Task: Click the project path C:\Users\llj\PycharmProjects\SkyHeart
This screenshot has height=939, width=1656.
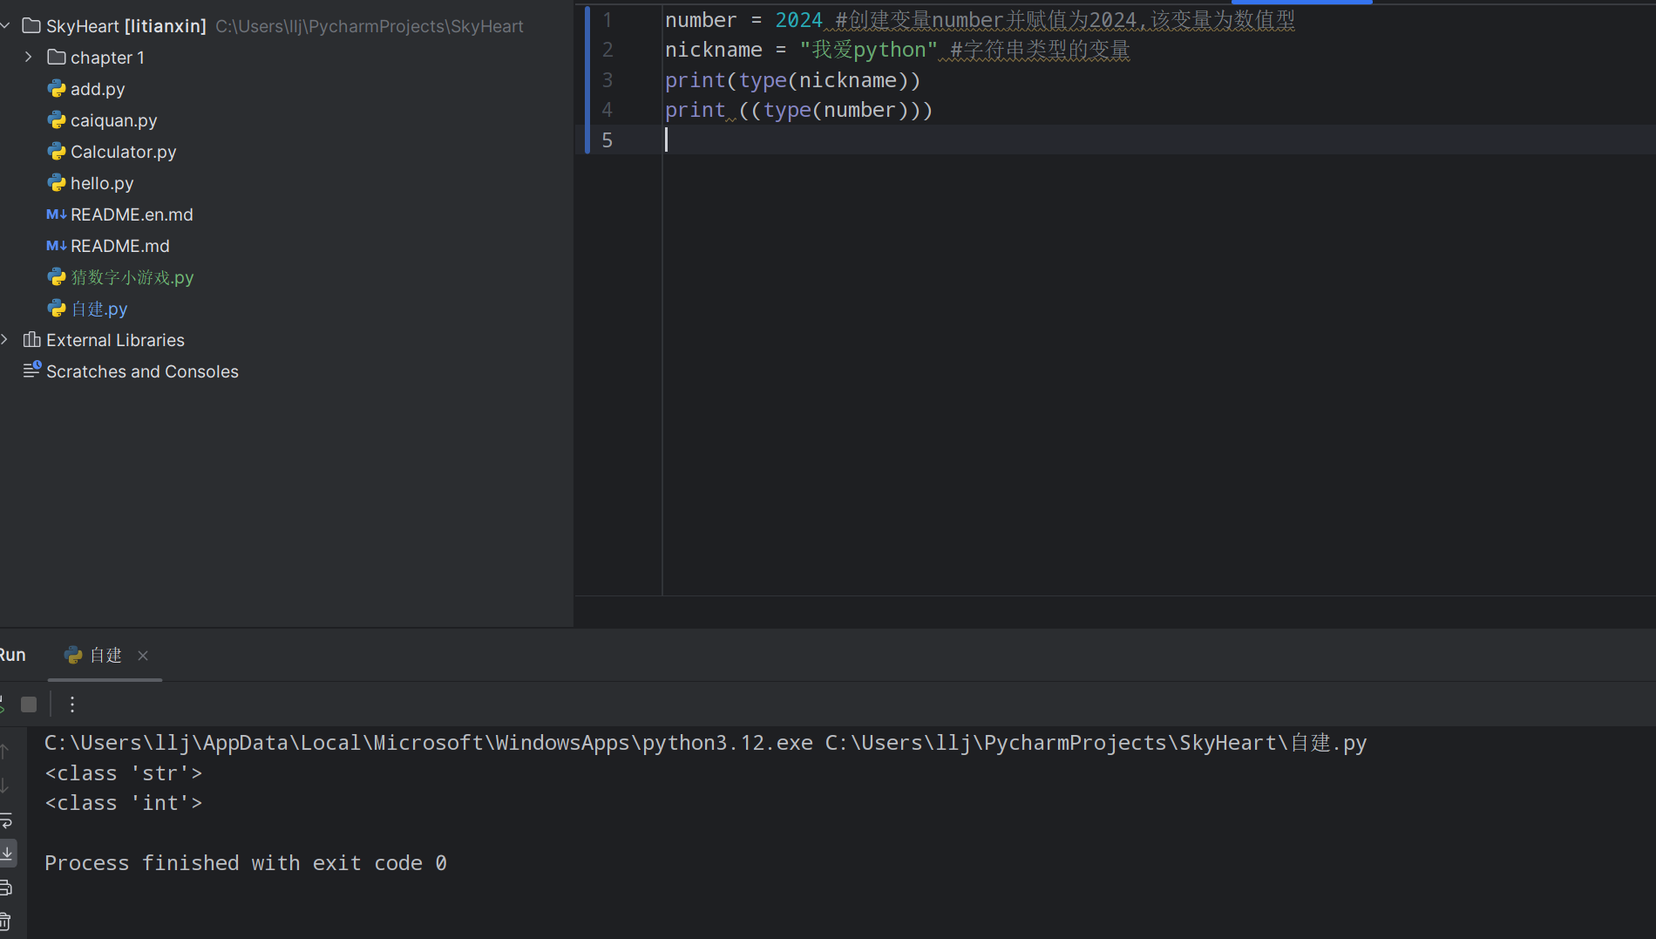Action: (370, 26)
